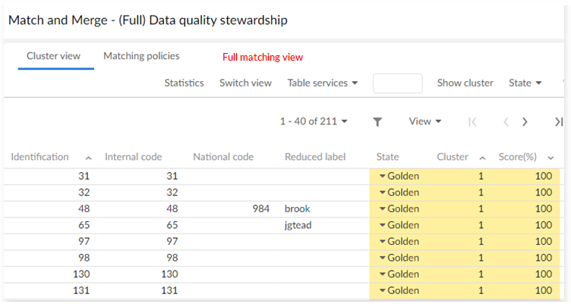
Task: Select the Cluster view tab
Action: coord(54,56)
